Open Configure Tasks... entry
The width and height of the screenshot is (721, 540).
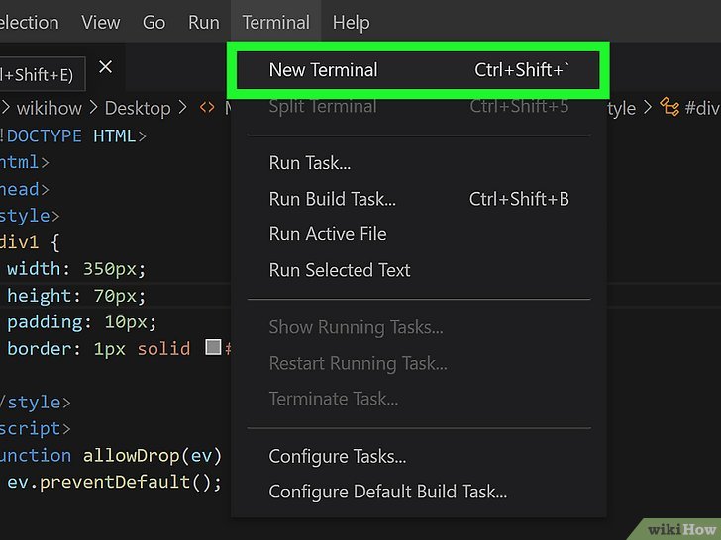pos(418,457)
